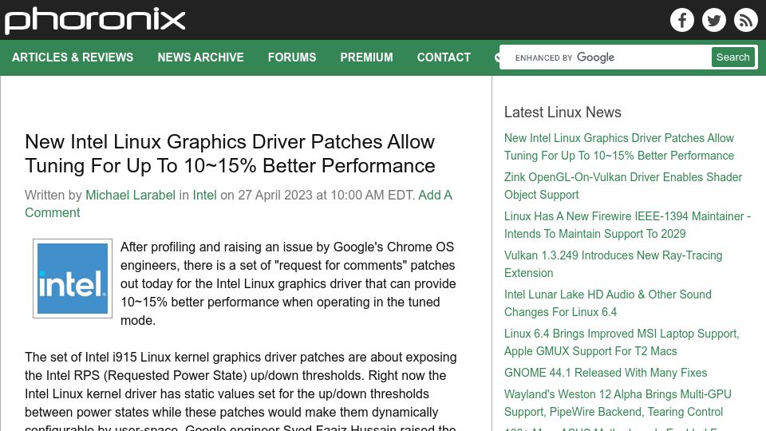This screenshot has width=766, height=431.
Task: Click the main article headline
Action: [x=230, y=154]
